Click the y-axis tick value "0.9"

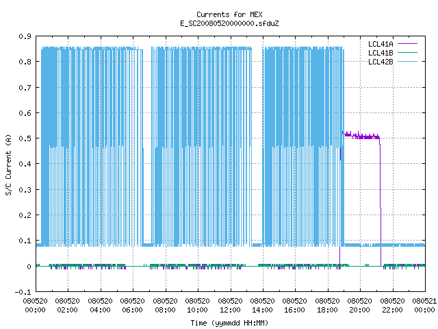click(25, 36)
